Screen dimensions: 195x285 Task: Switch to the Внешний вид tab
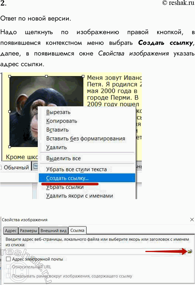54,230
